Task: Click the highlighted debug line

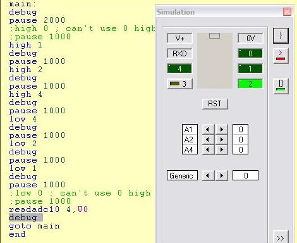Action: (26, 218)
